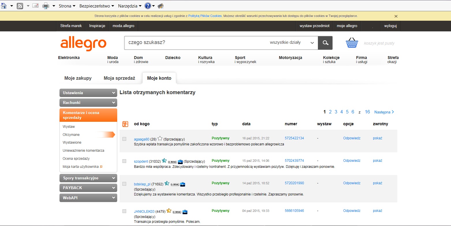Open the 'wszystkie działy' category dropdown
Screen dimensions: 451x226
click(x=292, y=43)
